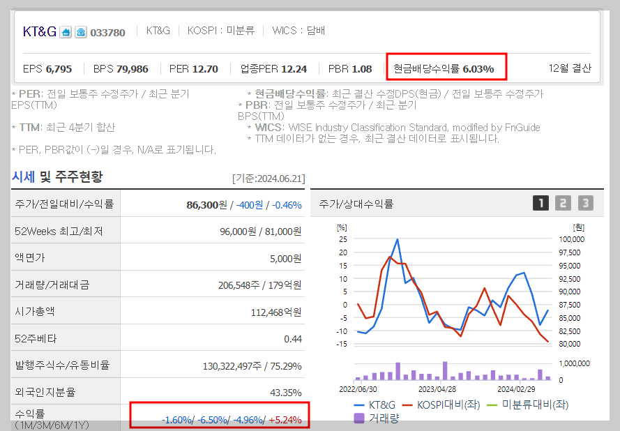Click the 주가/상대수익률 chart title

pyautogui.click(x=356, y=204)
